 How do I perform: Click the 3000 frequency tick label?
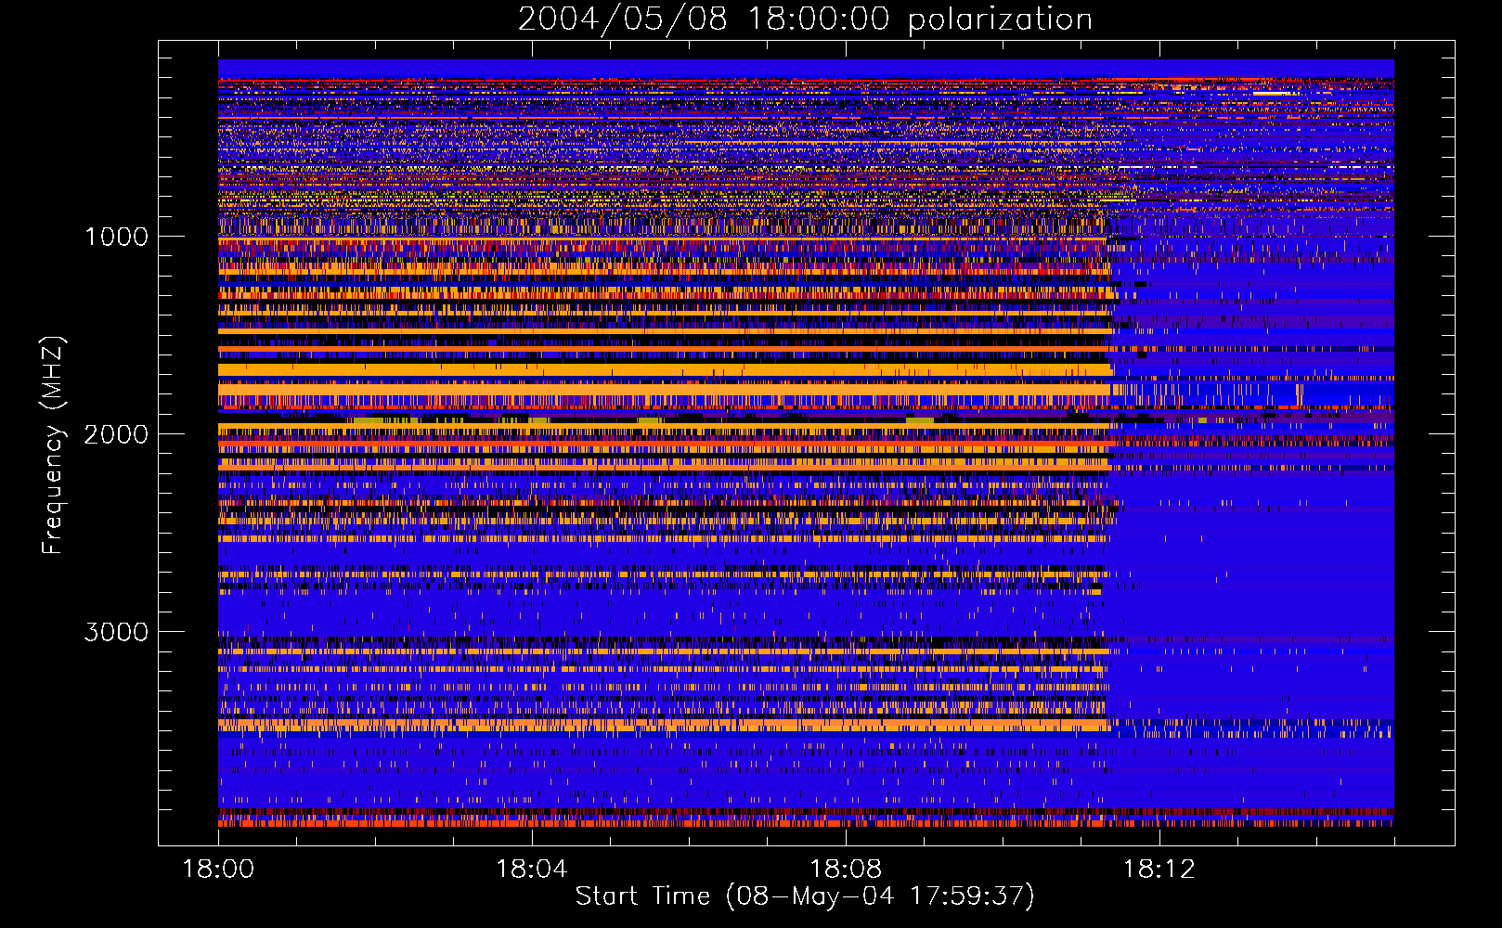116,632
